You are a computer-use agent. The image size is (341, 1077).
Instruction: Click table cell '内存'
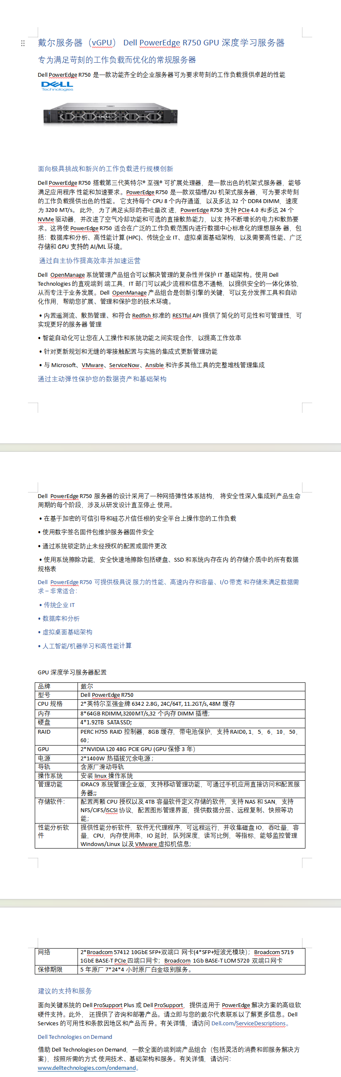tap(56, 714)
